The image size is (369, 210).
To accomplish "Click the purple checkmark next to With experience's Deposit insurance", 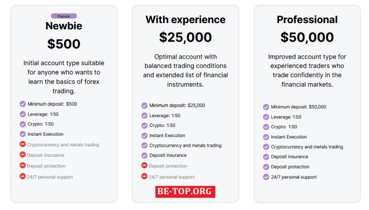I will click(144, 156).
